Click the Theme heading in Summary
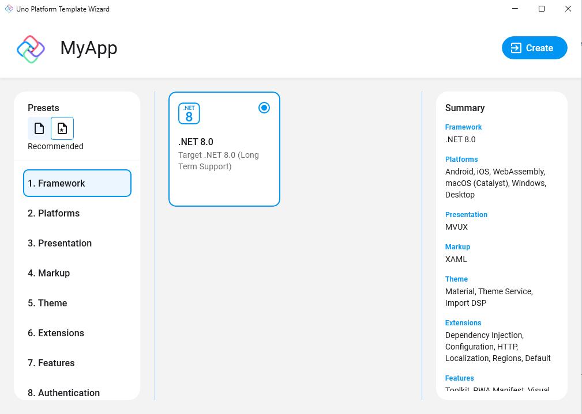Image resolution: width=582 pixels, height=414 pixels. tap(456, 279)
